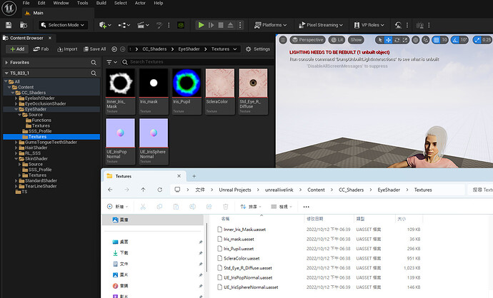The image size is (493, 298).
Task: Click the Explorer Refresh icon
Action: point(160,190)
